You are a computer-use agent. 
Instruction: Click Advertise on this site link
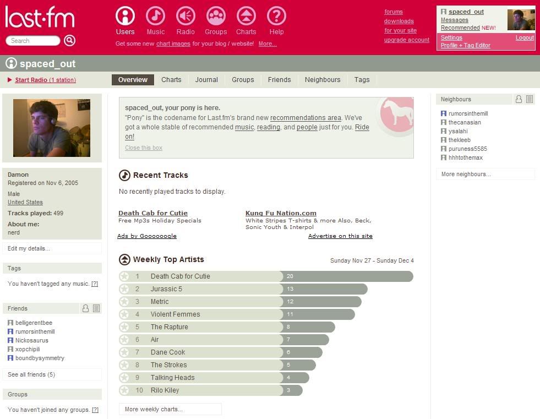point(340,236)
